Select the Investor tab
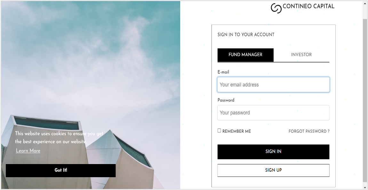Viewport: 368px width, 190px height. 301,55
